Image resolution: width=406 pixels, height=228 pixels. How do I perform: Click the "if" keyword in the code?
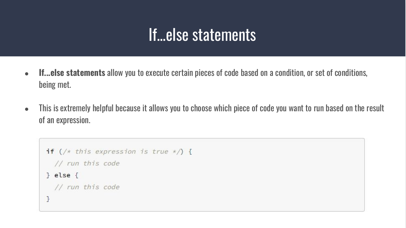point(50,151)
